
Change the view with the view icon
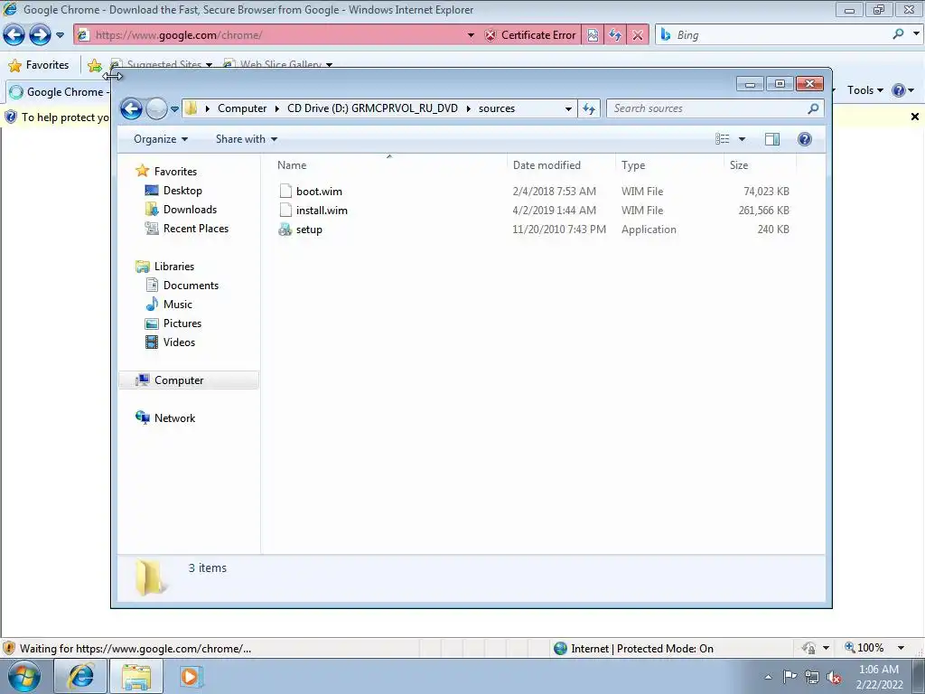[x=722, y=139]
